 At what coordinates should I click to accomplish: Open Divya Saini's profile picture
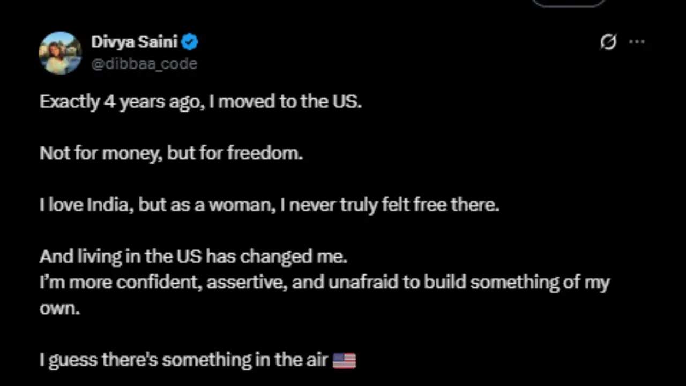tap(60, 53)
